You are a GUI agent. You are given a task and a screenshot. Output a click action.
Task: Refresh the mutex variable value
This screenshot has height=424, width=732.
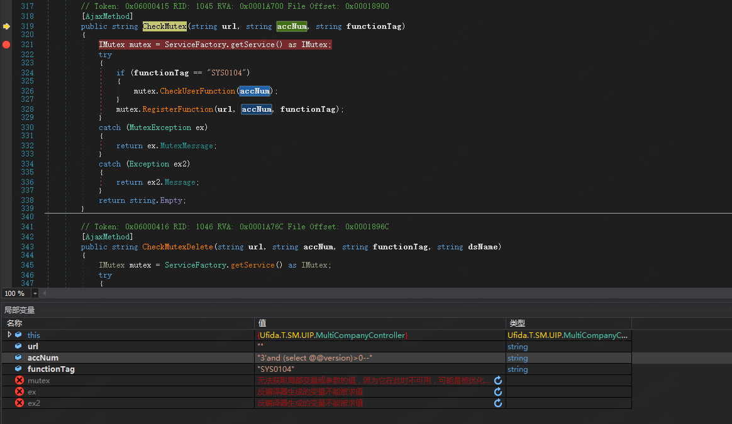coord(498,381)
